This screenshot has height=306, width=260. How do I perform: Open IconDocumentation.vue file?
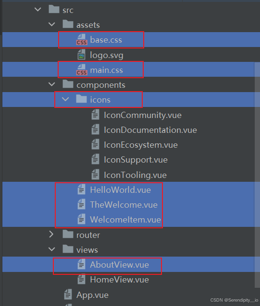[150, 130]
